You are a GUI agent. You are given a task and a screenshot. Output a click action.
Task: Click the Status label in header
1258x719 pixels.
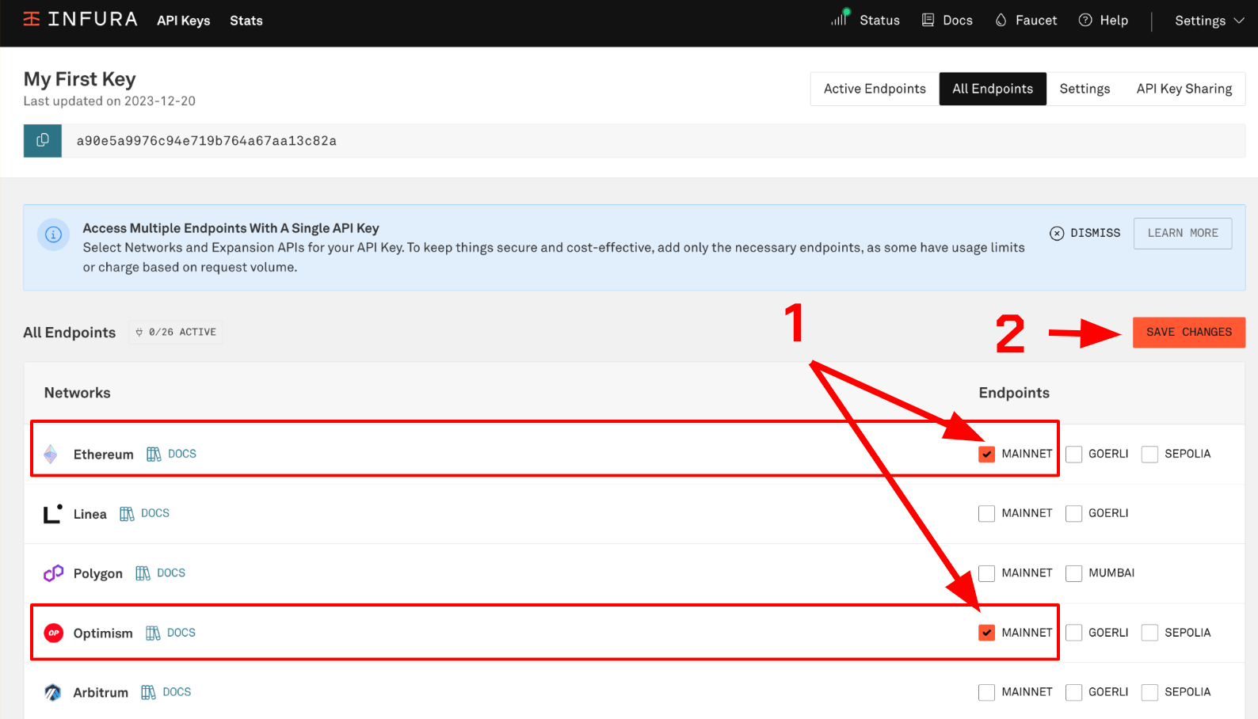pos(879,21)
